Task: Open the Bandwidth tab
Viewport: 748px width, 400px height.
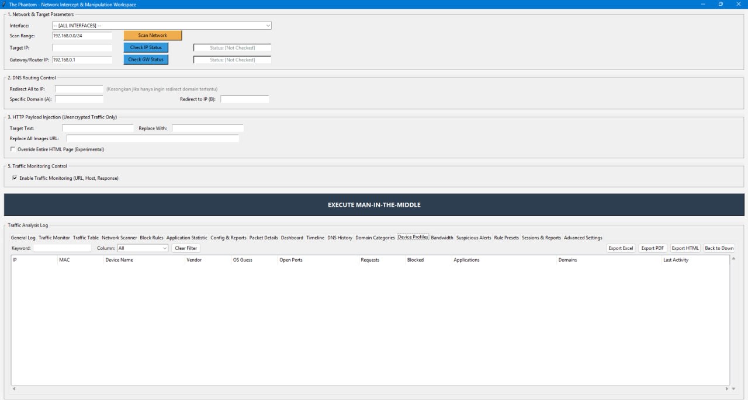Action: [x=442, y=238]
